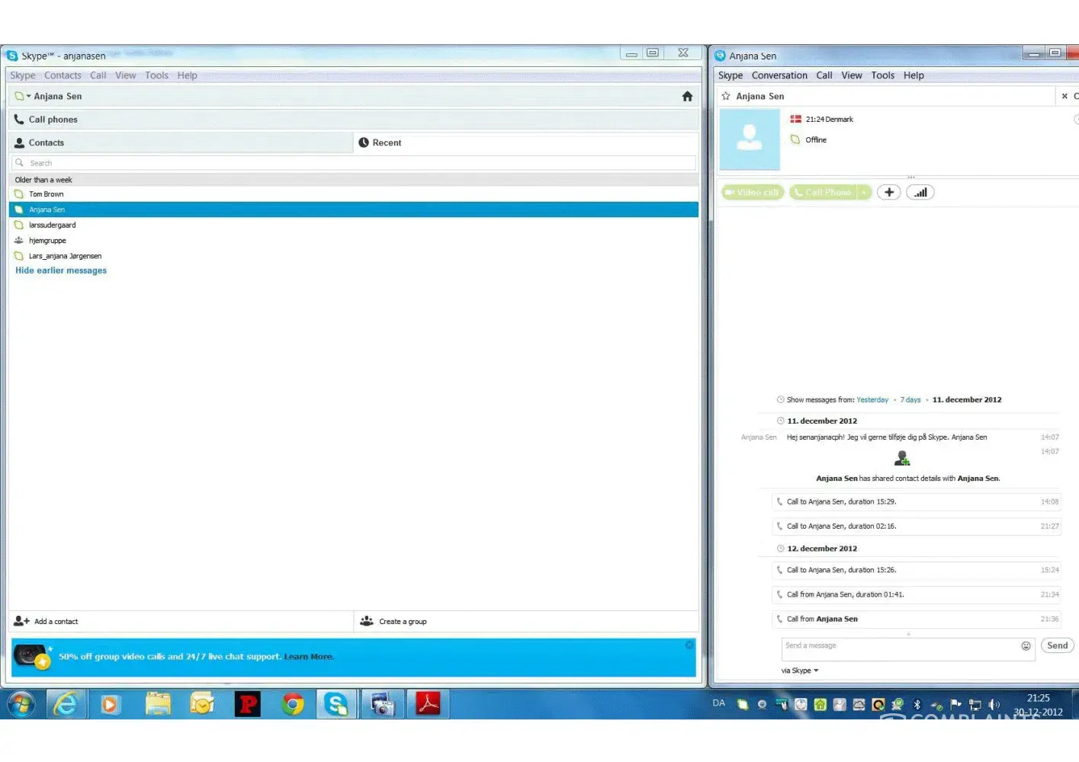Open the camera application on taskbar
1079x762 pixels.
pos(382,704)
